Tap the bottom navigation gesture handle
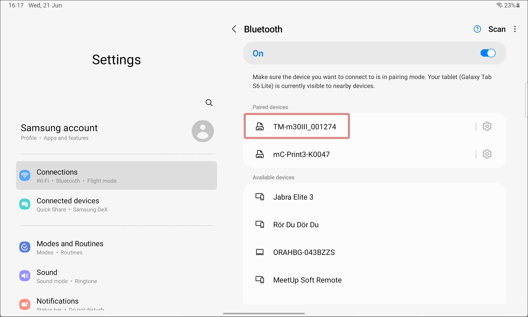Image resolution: width=528 pixels, height=317 pixels. (264, 313)
